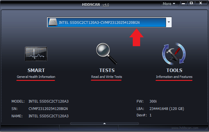Maximize the HDDScan window

pos(191,3)
